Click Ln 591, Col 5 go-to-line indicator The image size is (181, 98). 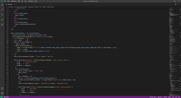tap(153, 97)
